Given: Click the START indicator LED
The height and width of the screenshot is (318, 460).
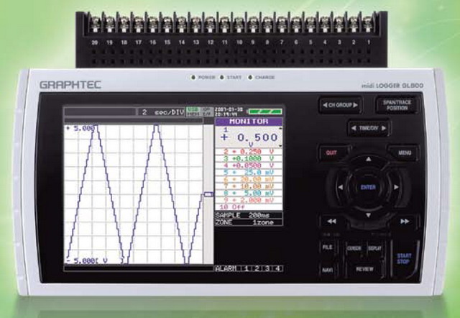Looking at the screenshot, I should [222, 78].
